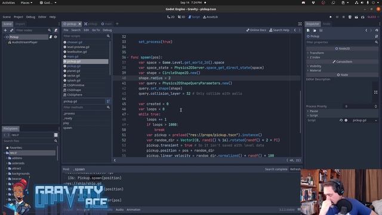Open the Animation bottom panel

click(134, 210)
